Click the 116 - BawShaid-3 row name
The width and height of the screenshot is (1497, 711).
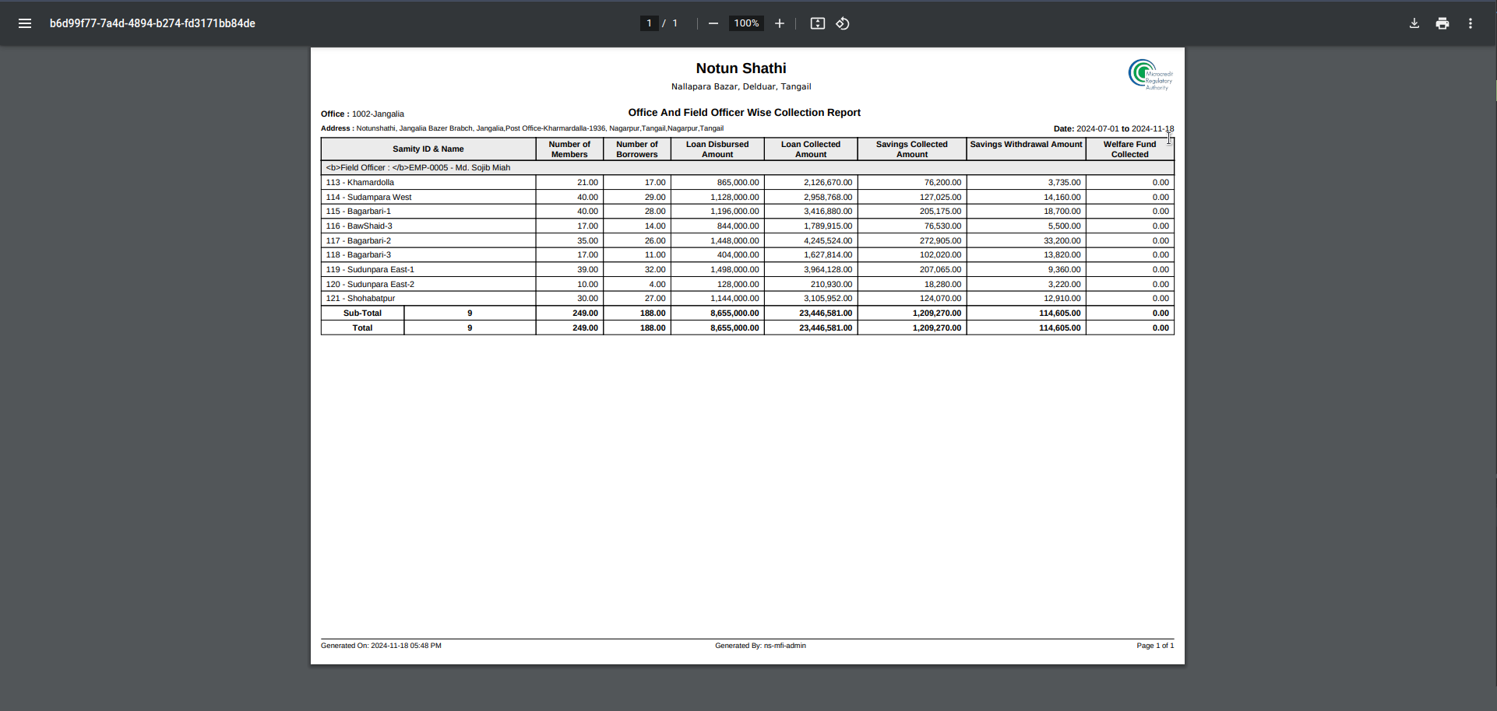tap(359, 226)
